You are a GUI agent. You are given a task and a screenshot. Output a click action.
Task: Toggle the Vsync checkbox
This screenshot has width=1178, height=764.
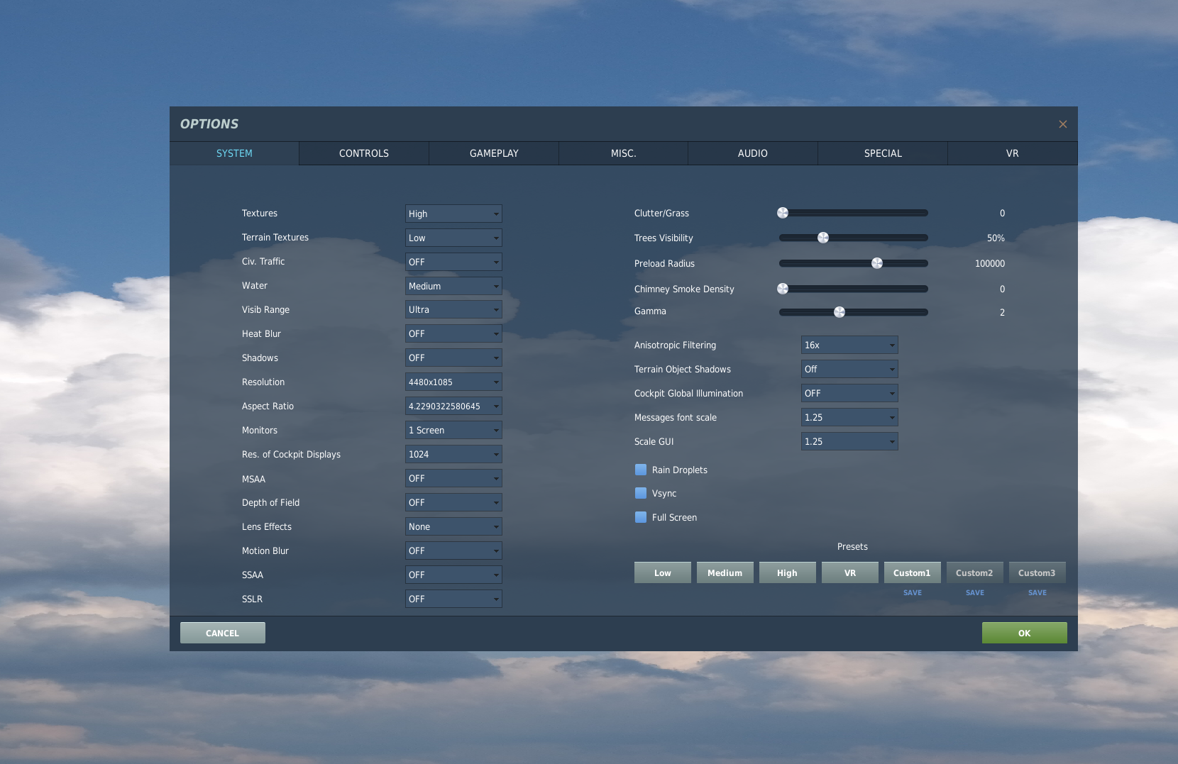tap(641, 493)
